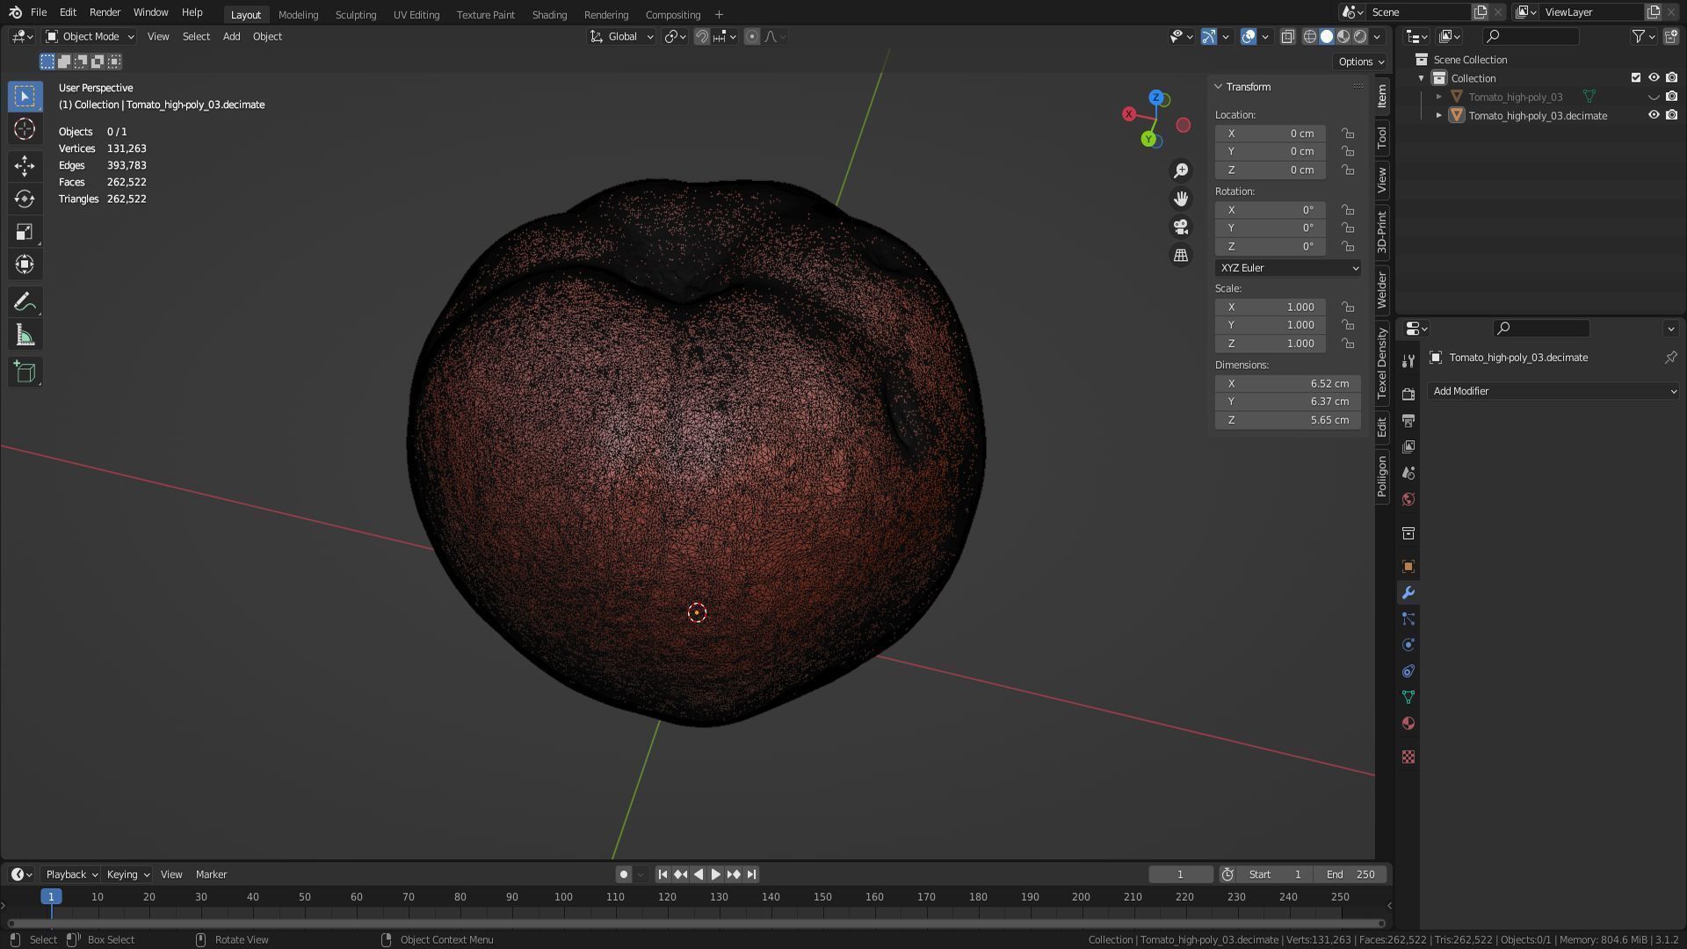Click the zoom magnifier viewport icon

pos(1181,170)
